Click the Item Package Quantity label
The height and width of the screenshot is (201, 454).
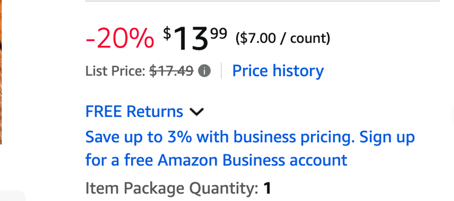pyautogui.click(x=172, y=188)
